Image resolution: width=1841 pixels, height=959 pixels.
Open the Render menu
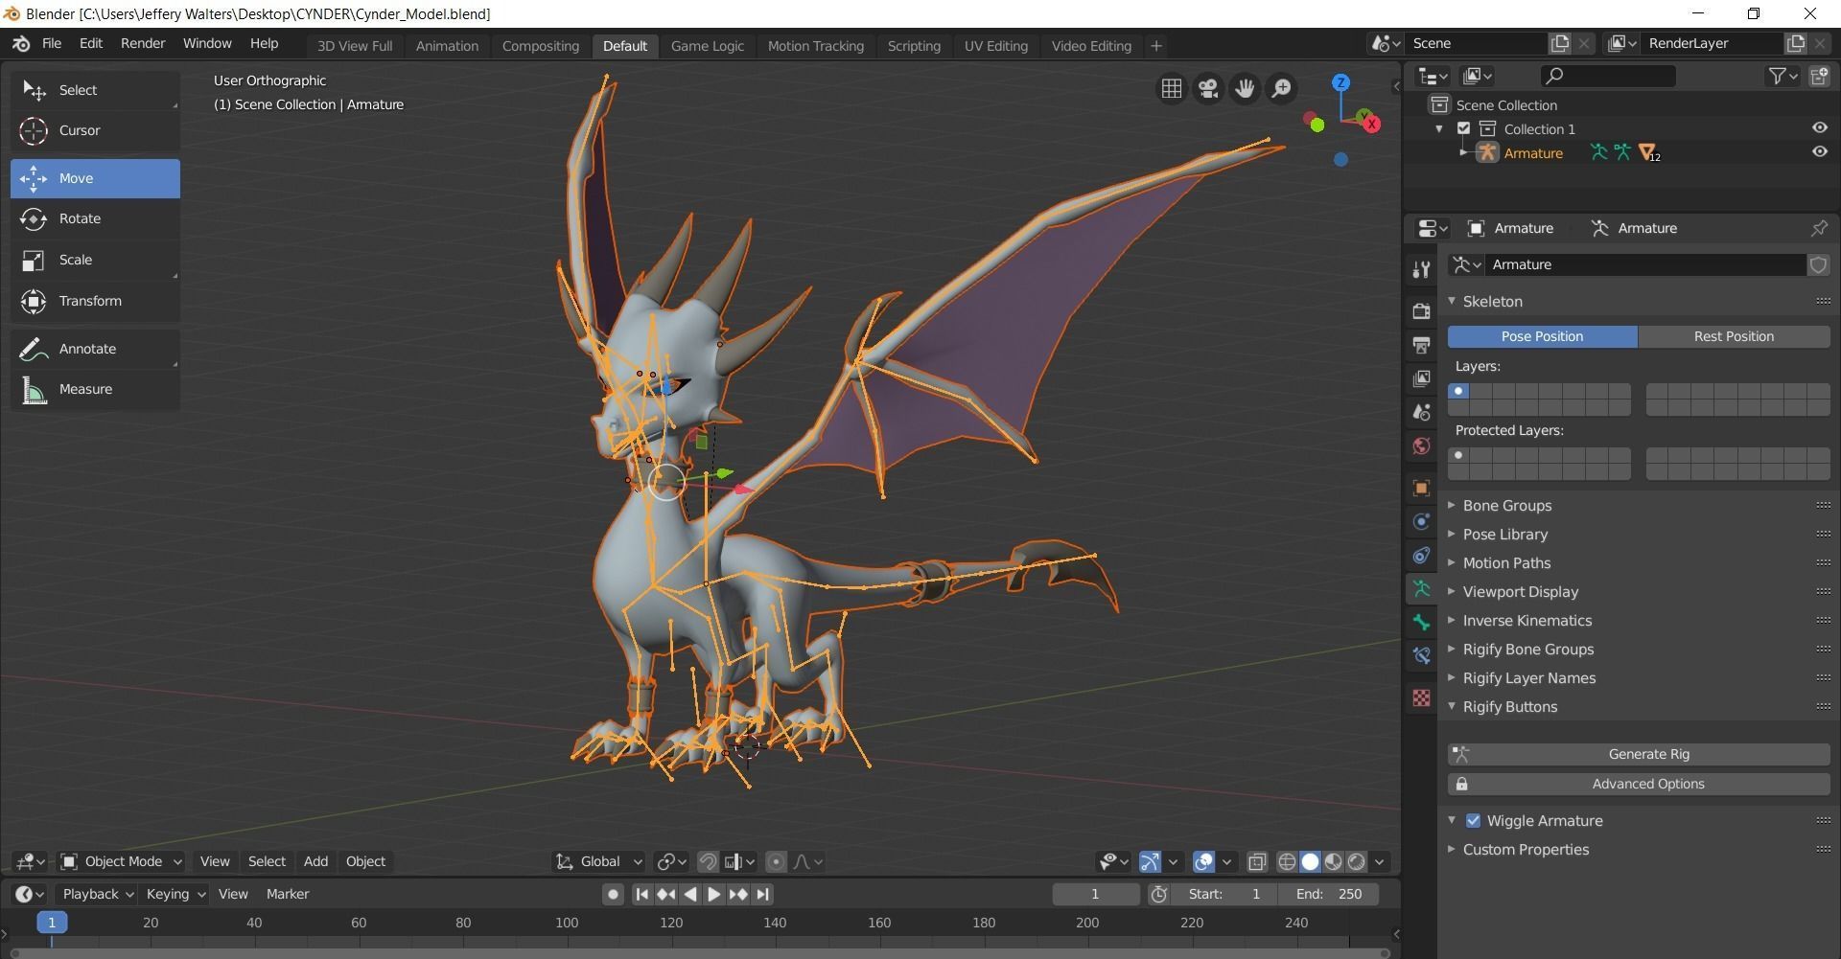(x=143, y=44)
